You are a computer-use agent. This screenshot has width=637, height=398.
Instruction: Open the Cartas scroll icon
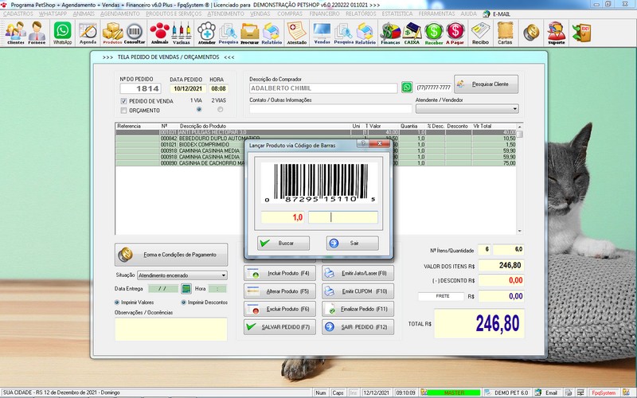pyautogui.click(x=505, y=33)
